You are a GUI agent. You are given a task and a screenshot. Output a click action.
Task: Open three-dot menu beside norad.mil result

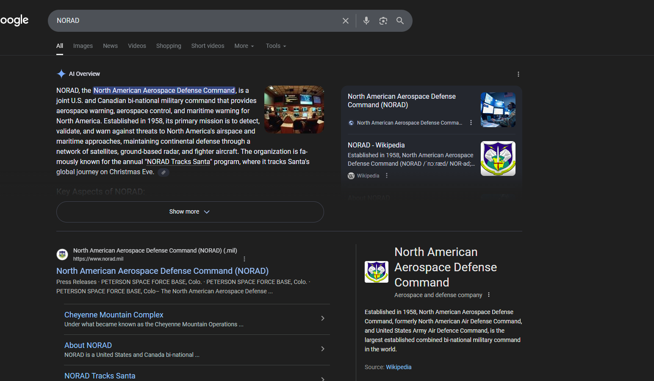pos(244,259)
